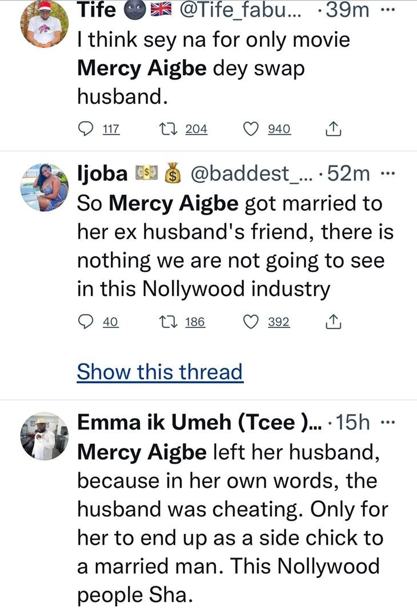Open Ijoba's profile picture
Viewport: 417px width, 616px height.
point(44,187)
